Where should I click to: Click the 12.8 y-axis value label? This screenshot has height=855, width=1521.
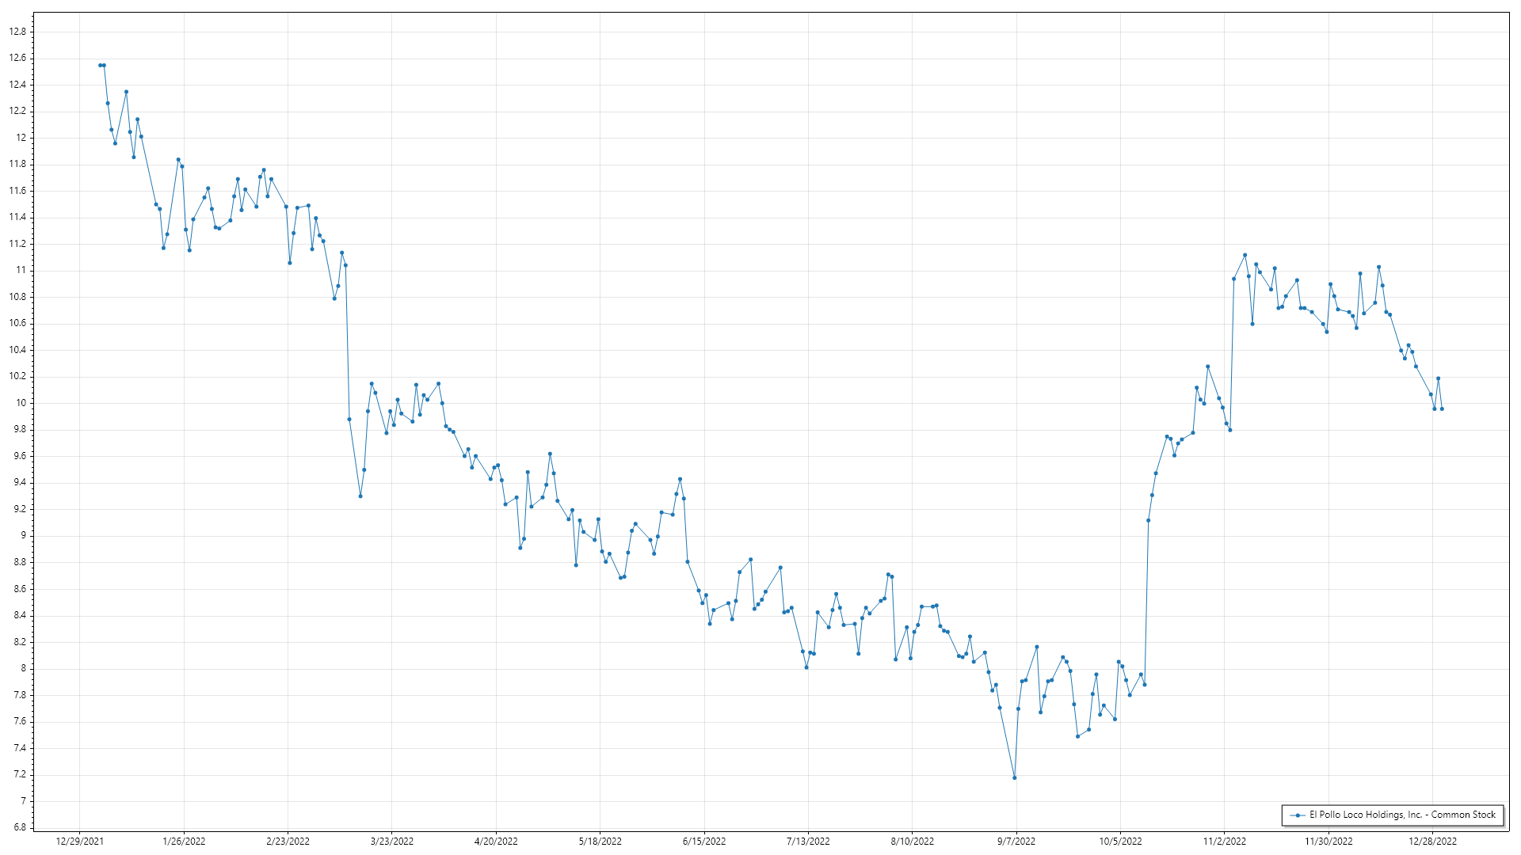pos(17,32)
